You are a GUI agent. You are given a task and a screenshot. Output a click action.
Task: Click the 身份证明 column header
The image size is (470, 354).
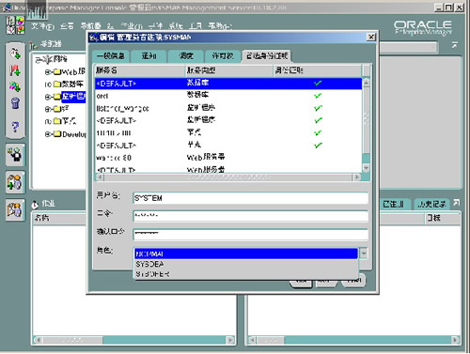click(x=318, y=70)
